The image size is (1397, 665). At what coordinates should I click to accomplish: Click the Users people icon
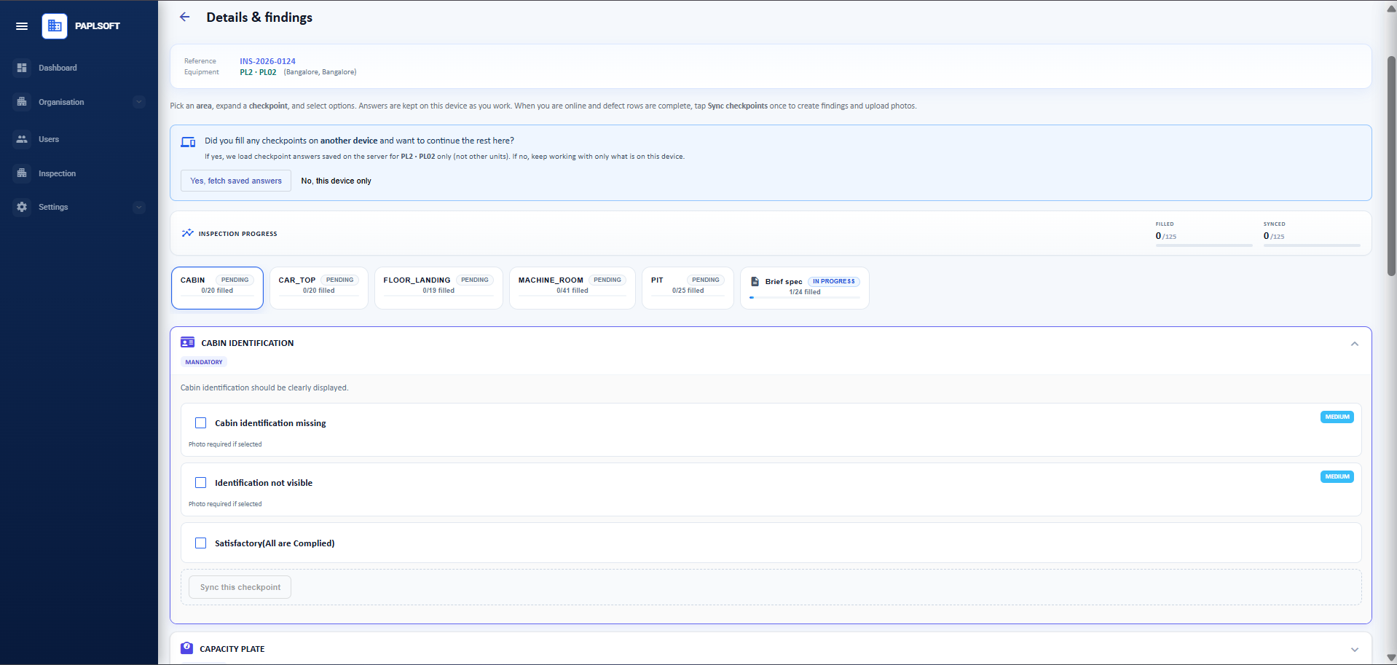(x=22, y=139)
